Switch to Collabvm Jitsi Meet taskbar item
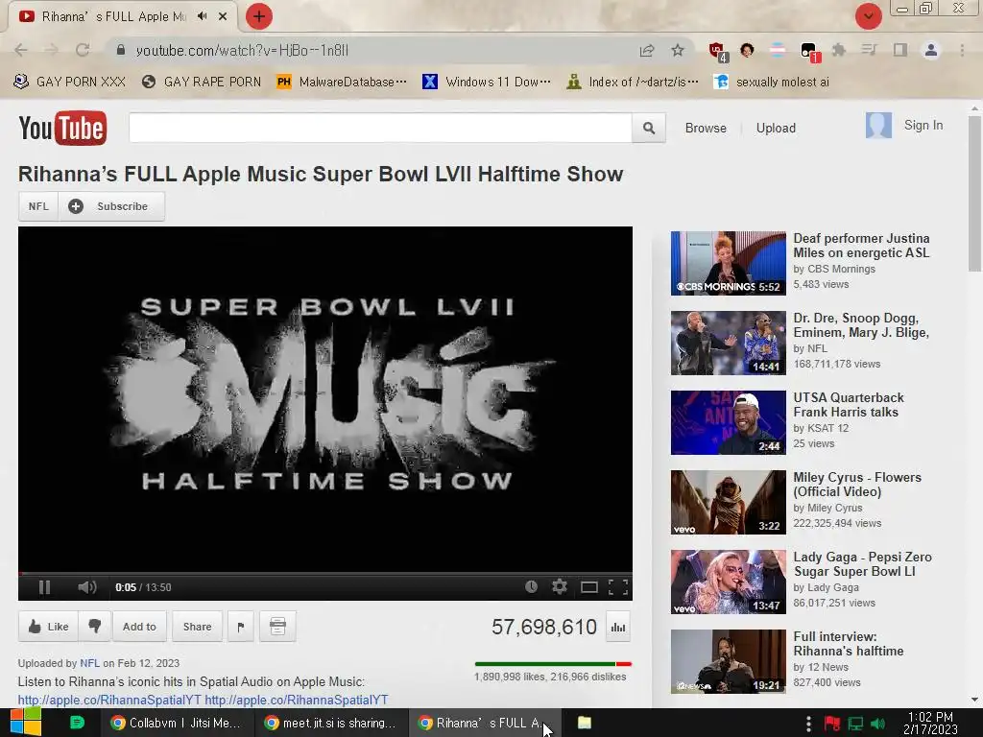This screenshot has width=983, height=737. (x=177, y=723)
